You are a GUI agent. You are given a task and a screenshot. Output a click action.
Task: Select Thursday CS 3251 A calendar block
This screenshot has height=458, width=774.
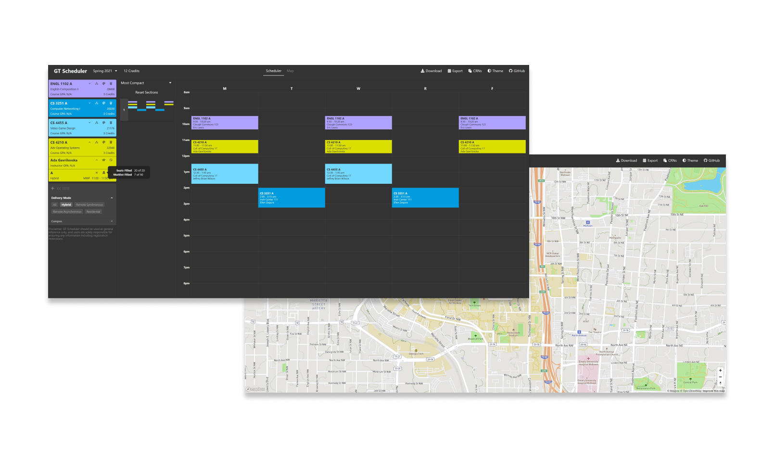(425, 198)
